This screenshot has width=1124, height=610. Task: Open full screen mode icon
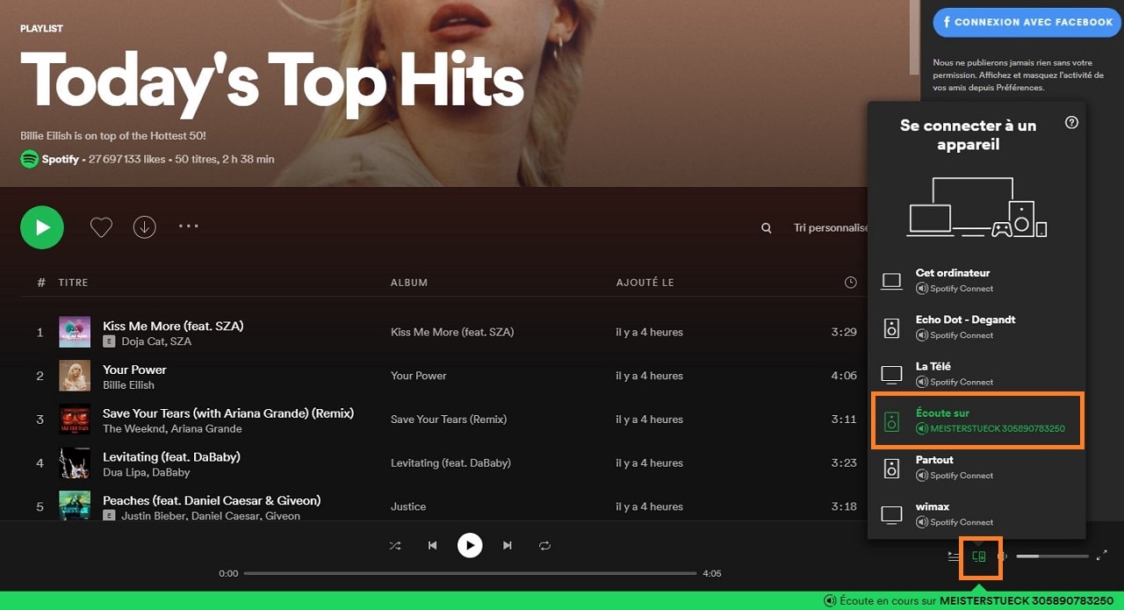1102,556
